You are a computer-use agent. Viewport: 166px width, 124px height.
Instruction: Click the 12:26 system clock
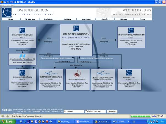(x=162, y=122)
